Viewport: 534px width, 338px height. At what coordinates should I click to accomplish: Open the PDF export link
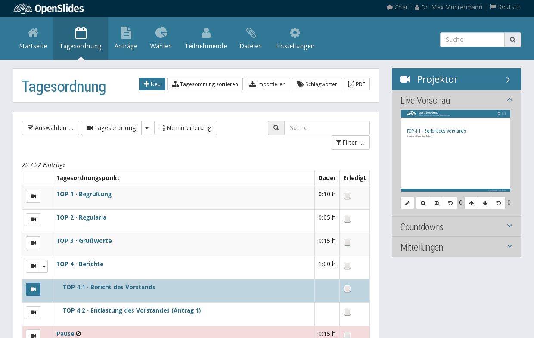point(357,84)
